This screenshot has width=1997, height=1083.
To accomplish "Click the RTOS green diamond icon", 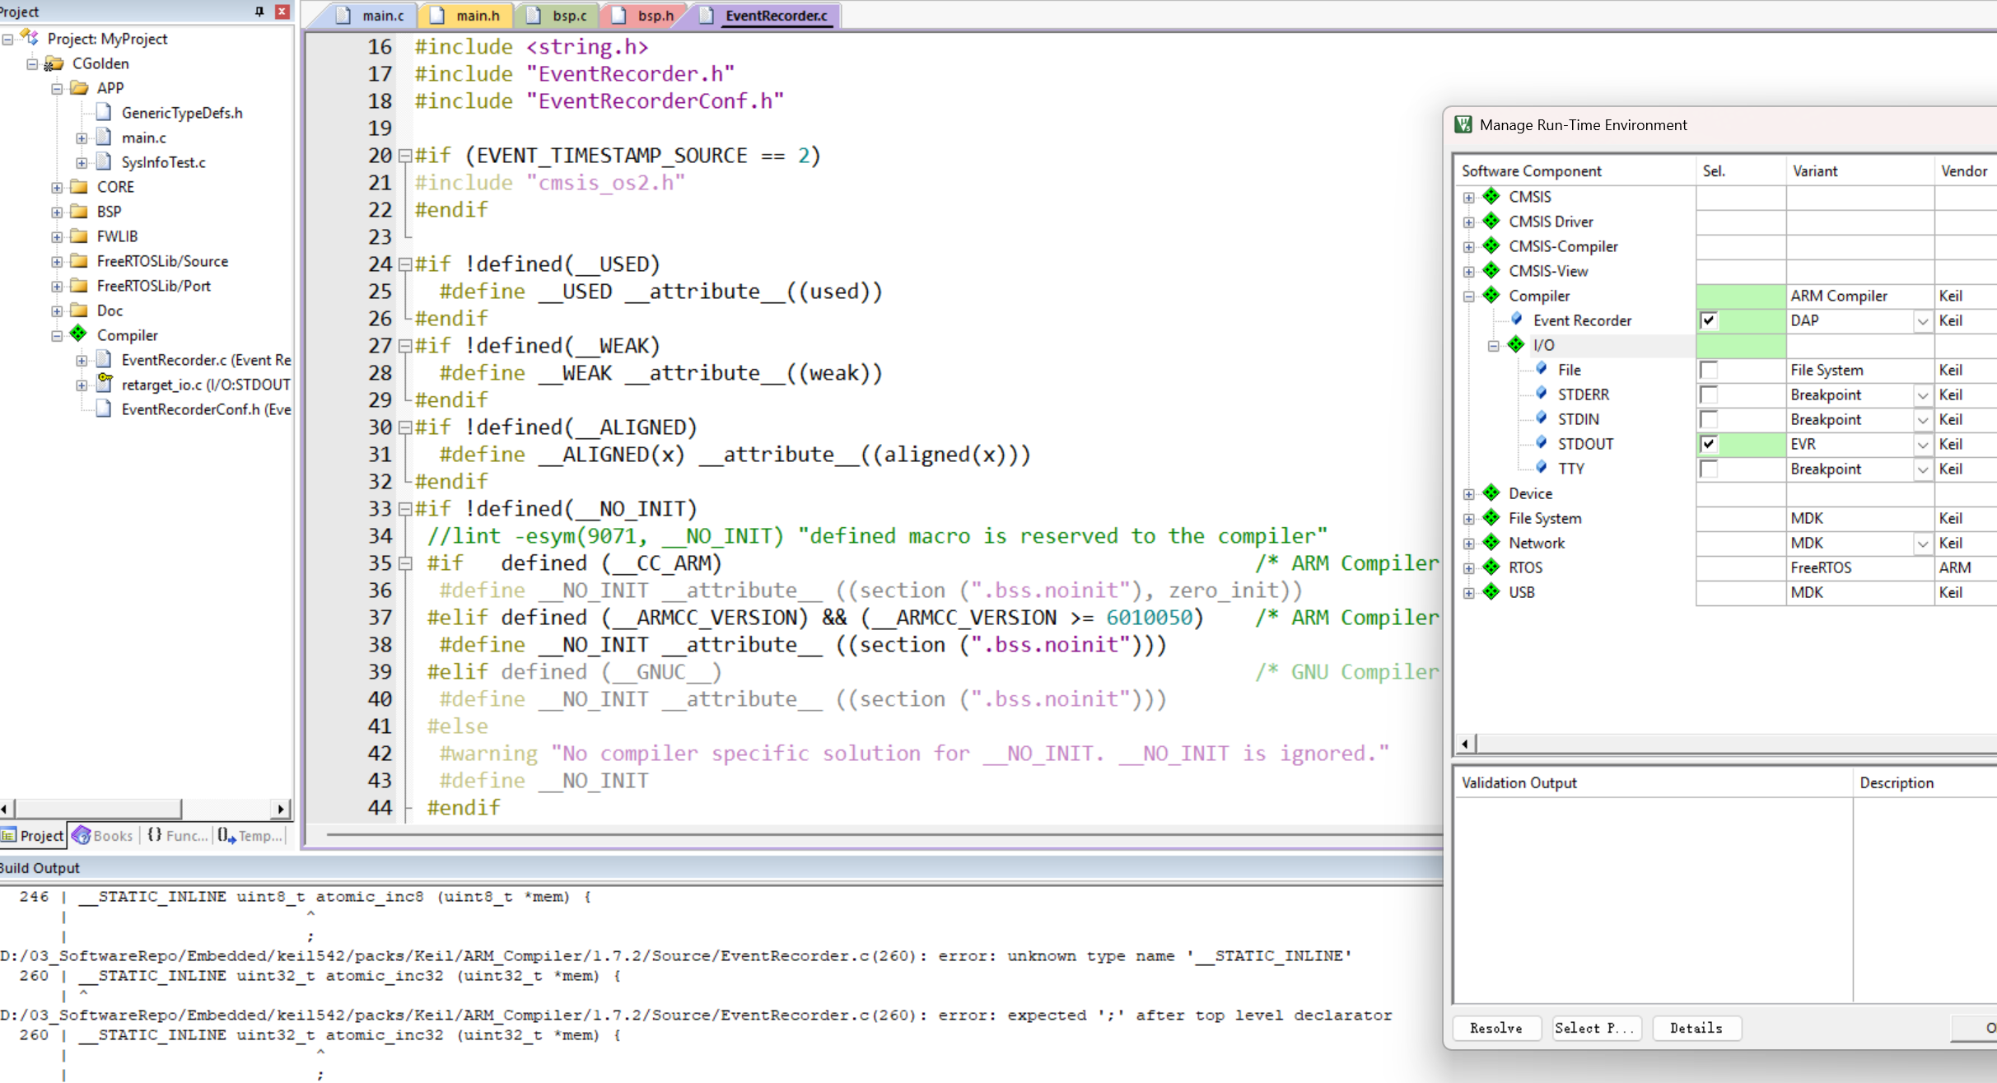I will [1491, 567].
